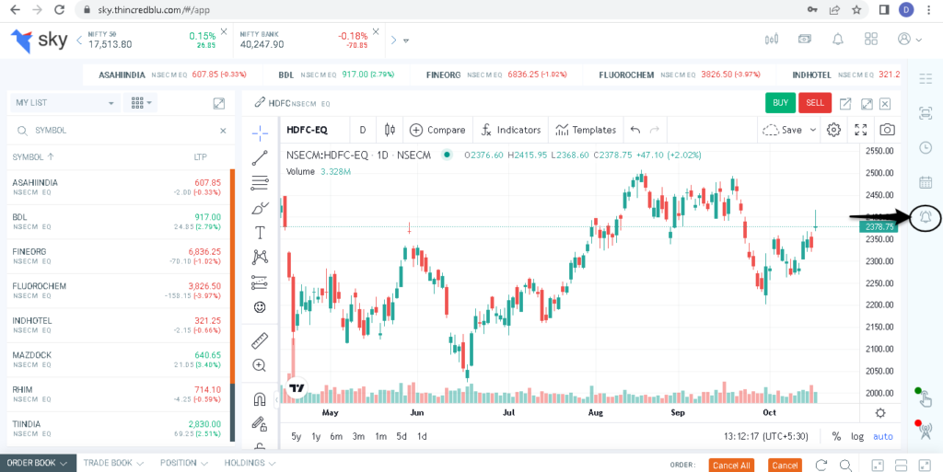Image resolution: width=943 pixels, height=472 pixels.
Task: Open the scan icon in right sidebar
Action: pos(926,113)
